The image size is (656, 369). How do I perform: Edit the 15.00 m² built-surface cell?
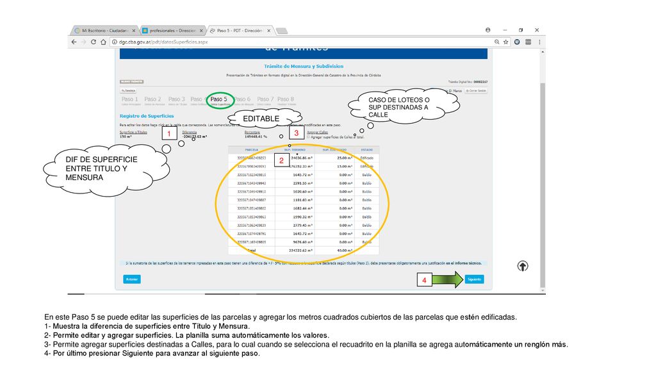pyautogui.click(x=334, y=167)
